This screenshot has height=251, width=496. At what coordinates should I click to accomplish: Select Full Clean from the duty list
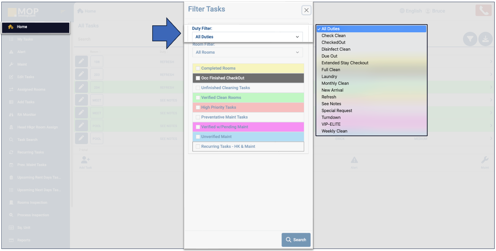click(331, 70)
